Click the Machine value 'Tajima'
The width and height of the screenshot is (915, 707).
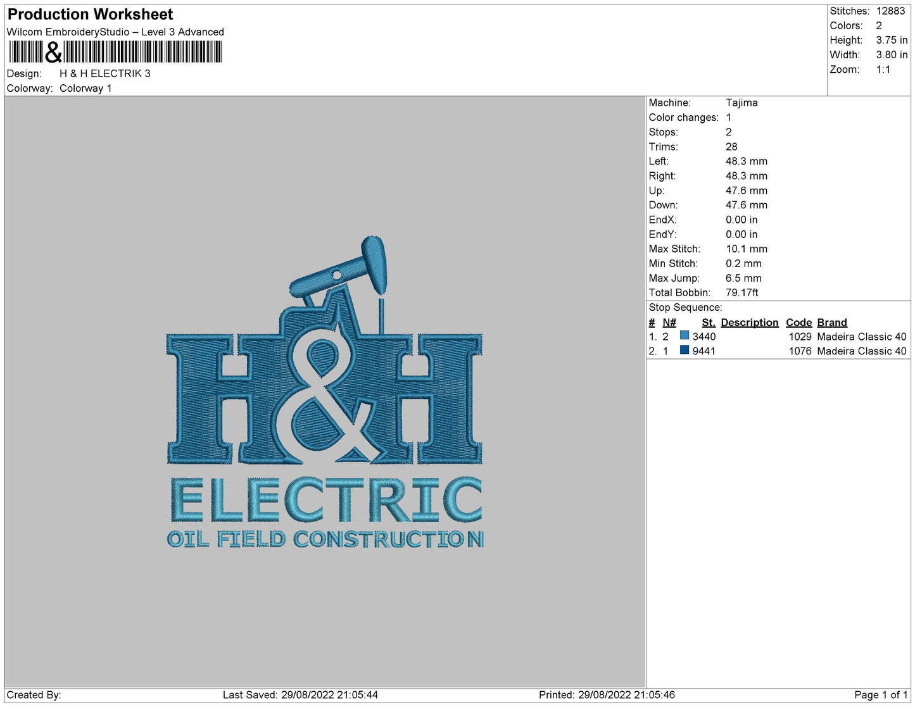point(741,103)
